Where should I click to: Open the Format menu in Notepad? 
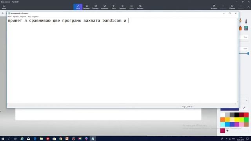point(23,16)
